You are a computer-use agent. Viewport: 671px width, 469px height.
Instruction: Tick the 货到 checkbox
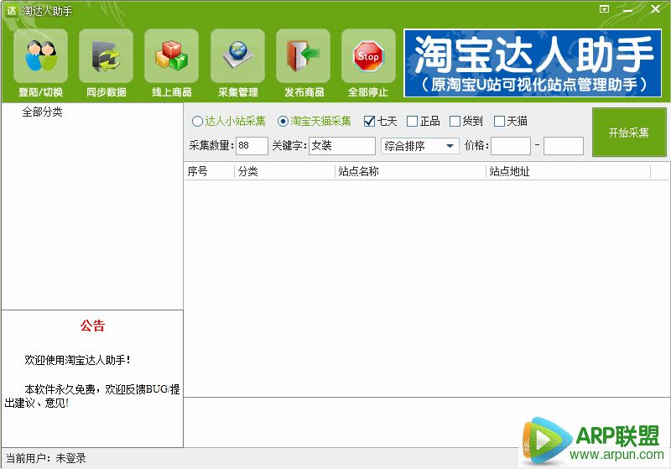coord(455,122)
